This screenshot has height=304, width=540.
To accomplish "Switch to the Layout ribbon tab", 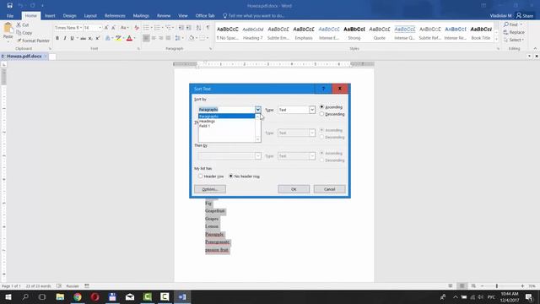I will (x=90, y=16).
